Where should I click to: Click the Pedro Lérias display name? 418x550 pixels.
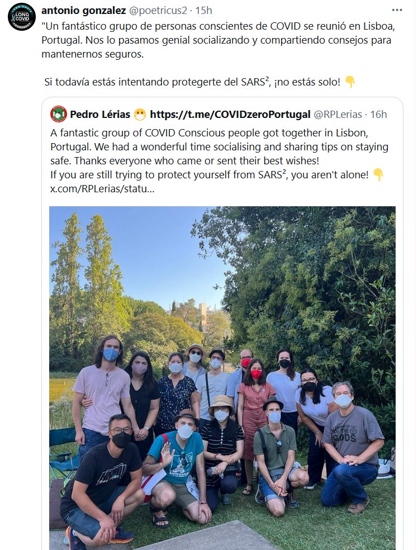[100, 115]
